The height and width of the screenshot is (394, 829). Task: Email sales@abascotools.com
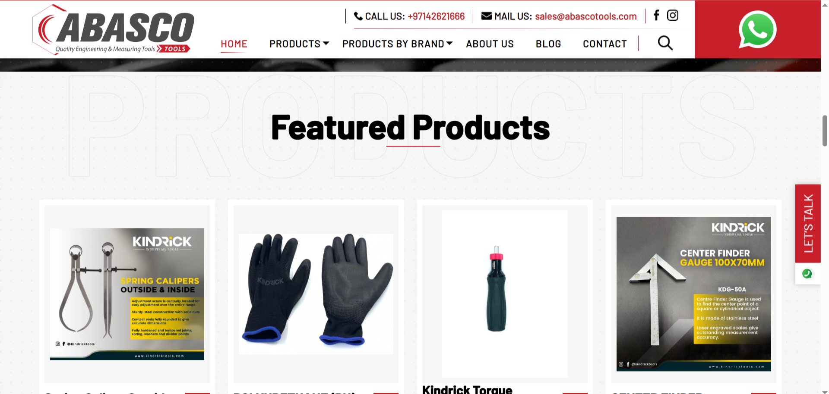[586, 16]
